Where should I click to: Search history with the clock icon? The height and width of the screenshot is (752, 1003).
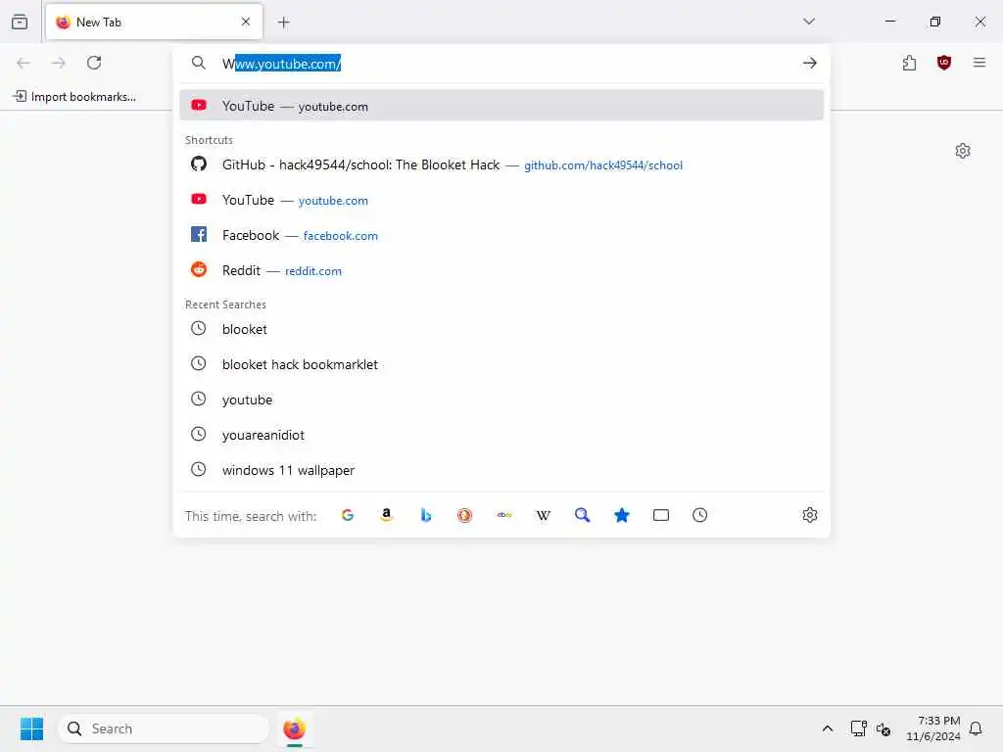699,515
